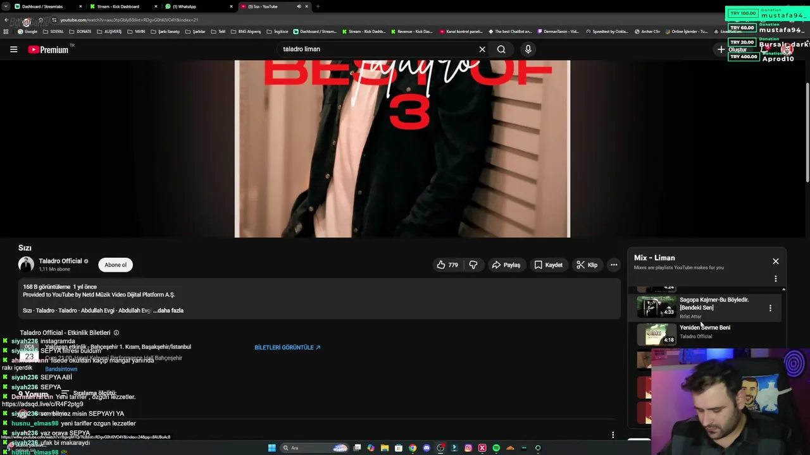The image size is (810, 455).
Task: Mute the YouTube tab audio icon
Action: point(299,6)
